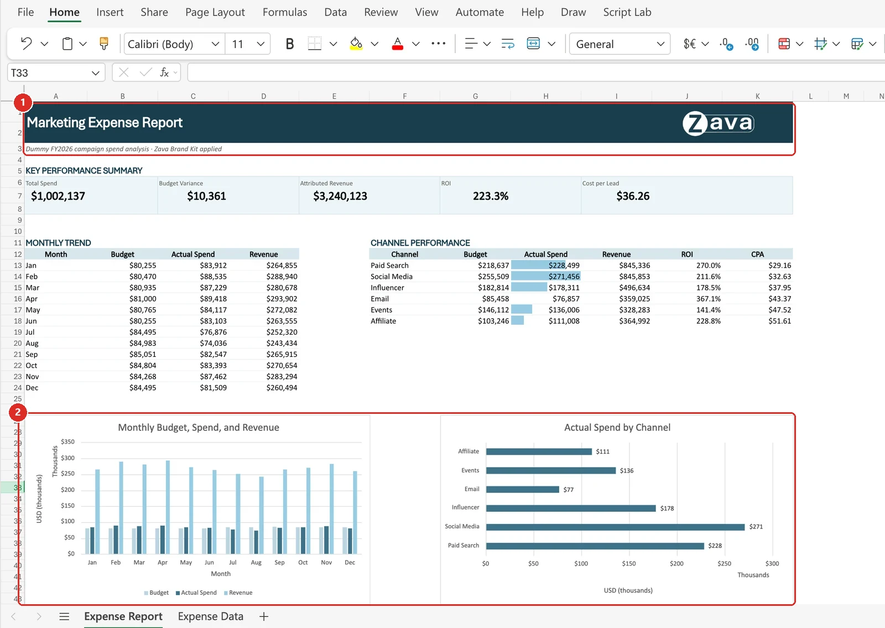
Task: Expand the Name Box T33 dropdown
Action: click(95, 72)
